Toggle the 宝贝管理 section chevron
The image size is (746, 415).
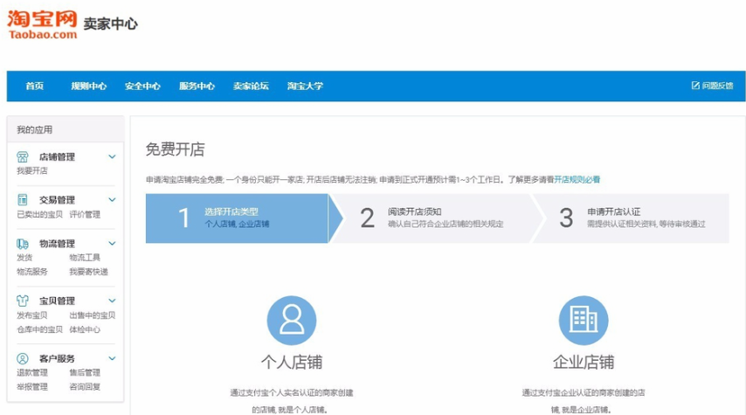click(112, 301)
